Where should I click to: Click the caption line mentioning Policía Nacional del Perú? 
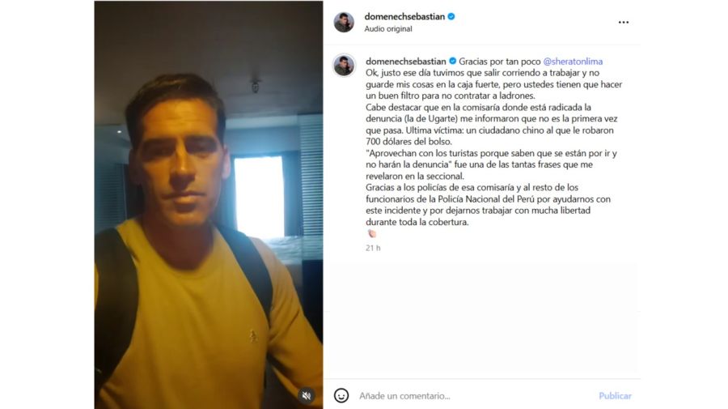[488, 199]
